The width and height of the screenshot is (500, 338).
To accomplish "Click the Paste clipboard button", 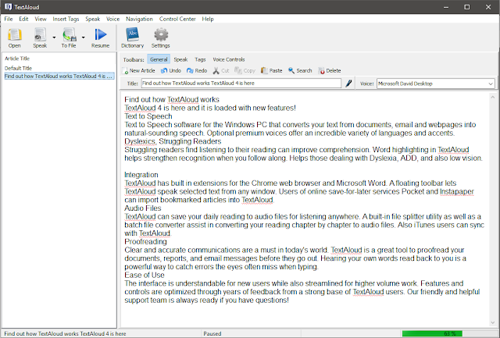I will (x=271, y=70).
